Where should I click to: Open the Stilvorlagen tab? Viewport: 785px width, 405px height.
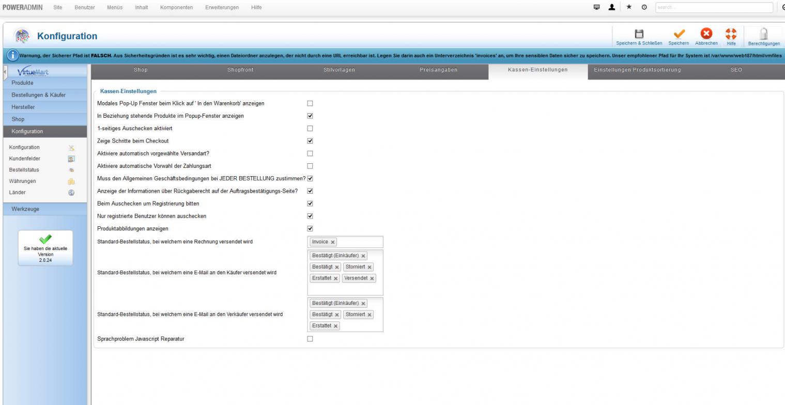(x=339, y=70)
